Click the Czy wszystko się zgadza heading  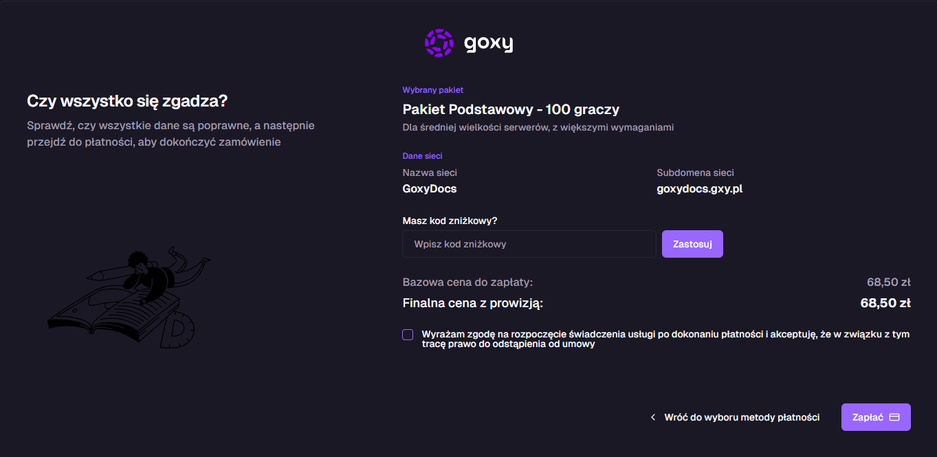pos(127,101)
